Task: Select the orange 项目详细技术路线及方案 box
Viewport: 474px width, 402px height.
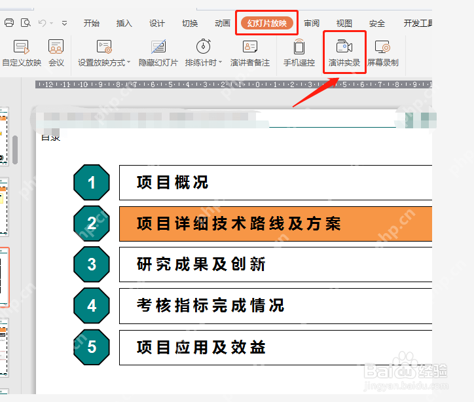Action: pyautogui.click(x=276, y=224)
